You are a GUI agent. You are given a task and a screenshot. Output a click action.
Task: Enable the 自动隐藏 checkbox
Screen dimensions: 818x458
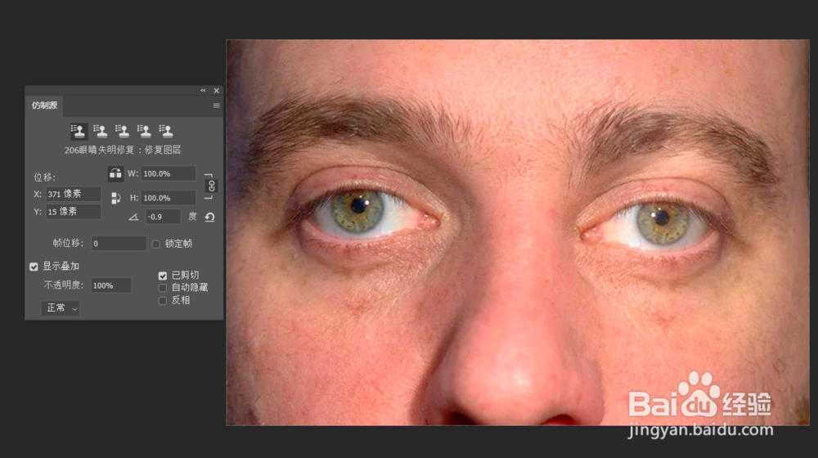(163, 288)
